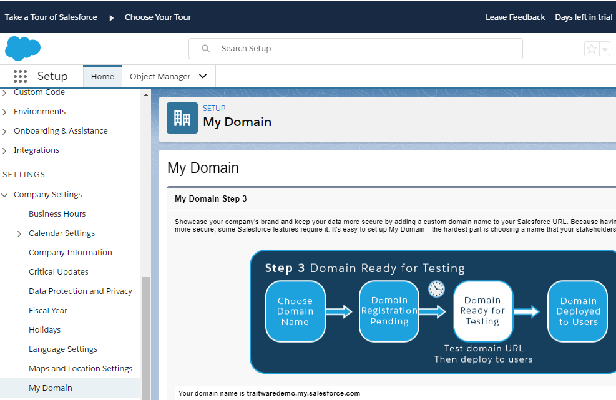The image size is (616, 400).
Task: Switch to the Object Manager tab
Action: tap(160, 76)
